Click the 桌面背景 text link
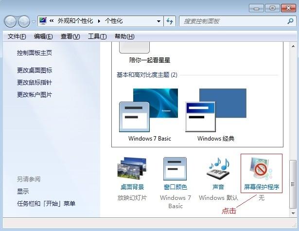Screen dimensions: 299x231 pos(132,187)
